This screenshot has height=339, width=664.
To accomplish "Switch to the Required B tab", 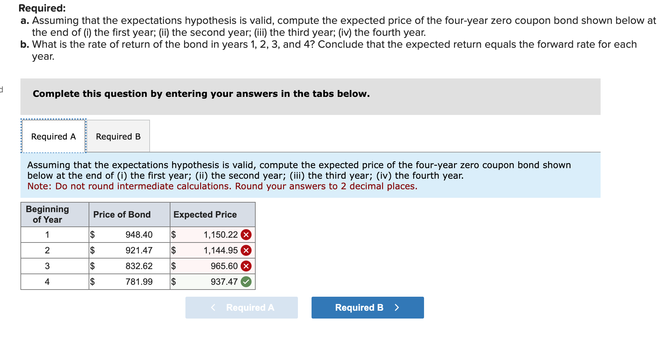I will click(x=118, y=136).
